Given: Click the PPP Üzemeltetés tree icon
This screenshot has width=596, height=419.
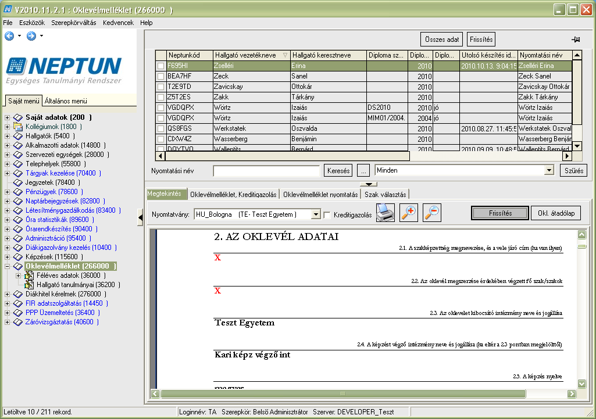Looking at the screenshot, I should pos(18,313).
